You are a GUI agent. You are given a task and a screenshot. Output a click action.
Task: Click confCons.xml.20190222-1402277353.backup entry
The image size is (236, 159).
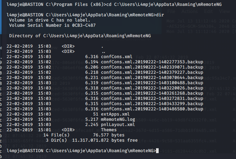pyautogui.click(x=152, y=62)
